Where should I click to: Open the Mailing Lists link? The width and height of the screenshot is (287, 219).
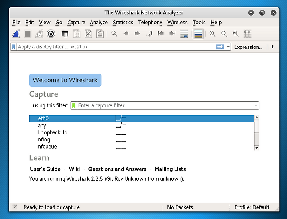click(x=170, y=169)
